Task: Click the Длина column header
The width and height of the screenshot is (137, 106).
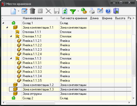Action: pyautogui.click(x=95, y=18)
